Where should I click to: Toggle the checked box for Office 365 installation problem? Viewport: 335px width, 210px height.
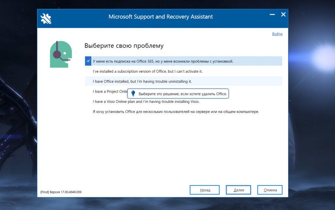pyautogui.click(x=88, y=61)
